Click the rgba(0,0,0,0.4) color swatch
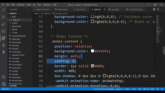This screenshot has height=93, width=165. pos(92,21)
